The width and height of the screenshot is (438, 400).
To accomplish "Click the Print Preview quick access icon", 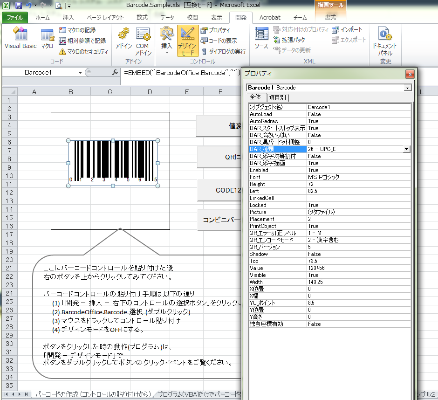I will [x=59, y=5].
